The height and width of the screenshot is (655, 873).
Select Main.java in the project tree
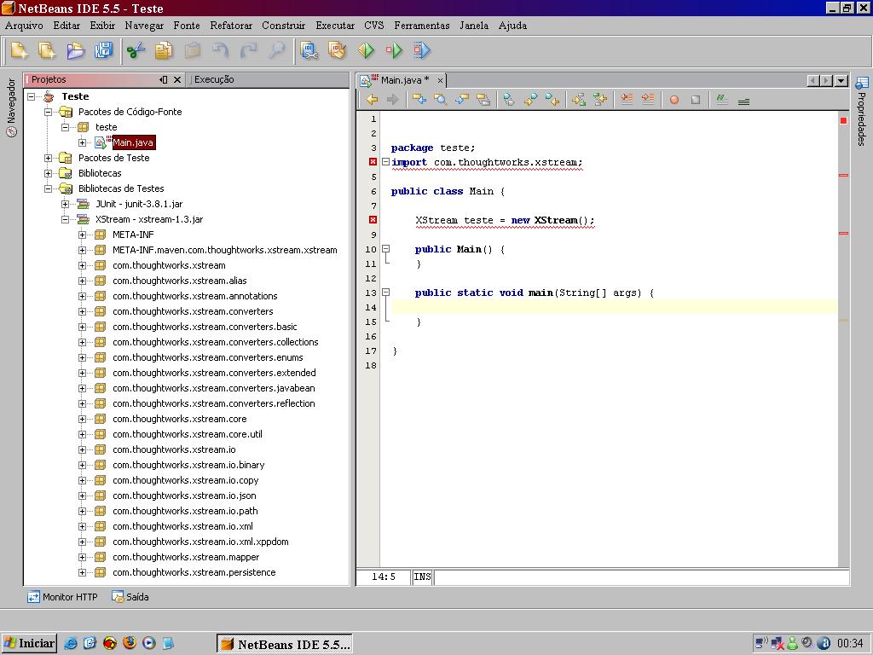coord(133,142)
